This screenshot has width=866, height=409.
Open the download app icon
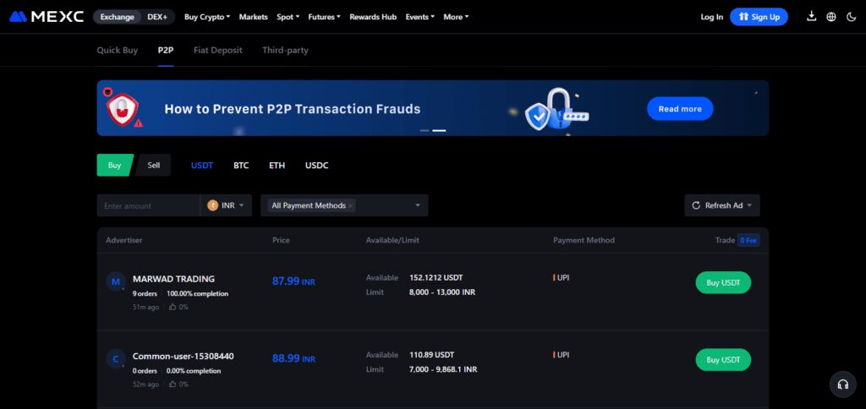pos(811,17)
